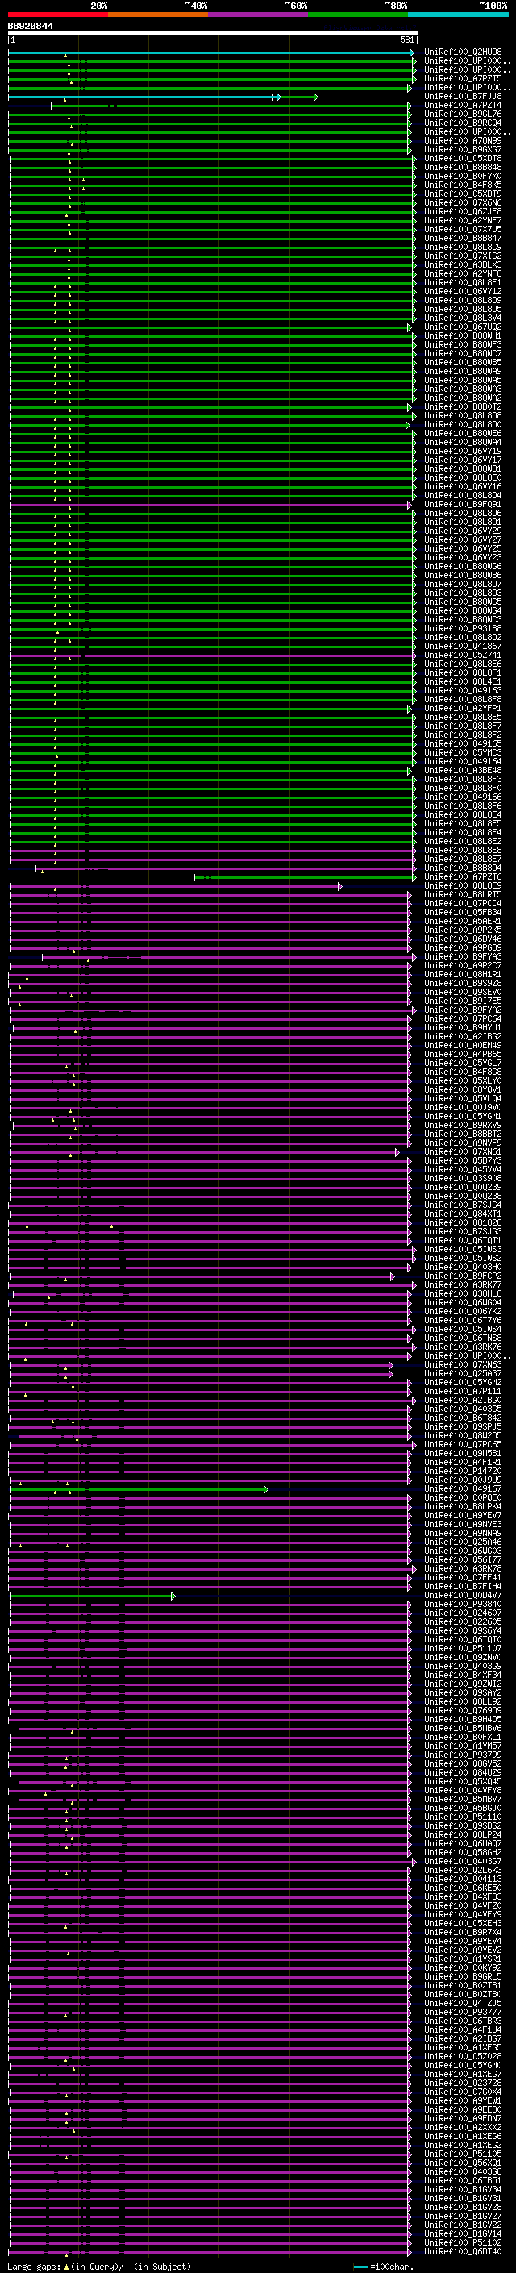Screen dimensions: 516x2273
Task: Click the green partial bar for UniRef100_O49167
Action: click(139, 1489)
